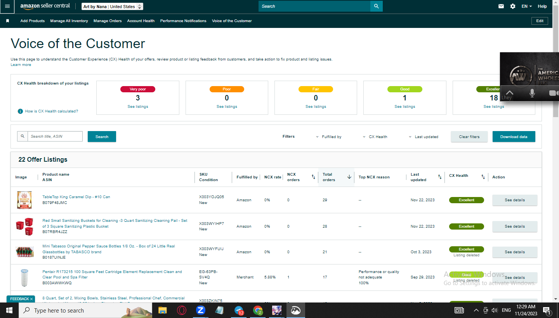The width and height of the screenshot is (559, 318).
Task: Open Manage All Inventory
Action: [x=69, y=21]
